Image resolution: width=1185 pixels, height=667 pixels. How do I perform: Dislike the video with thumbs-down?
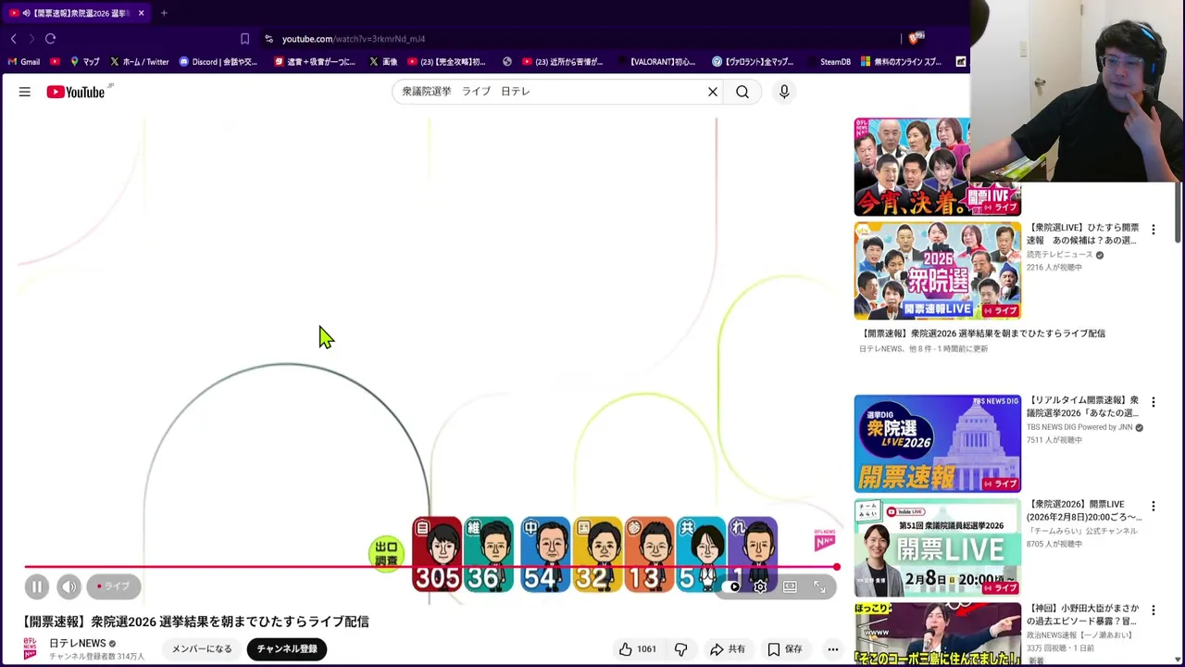tap(681, 649)
